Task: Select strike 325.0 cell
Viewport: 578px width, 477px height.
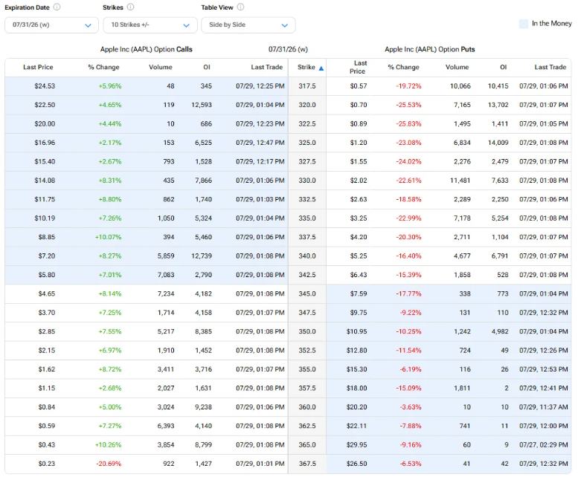Action: point(307,143)
